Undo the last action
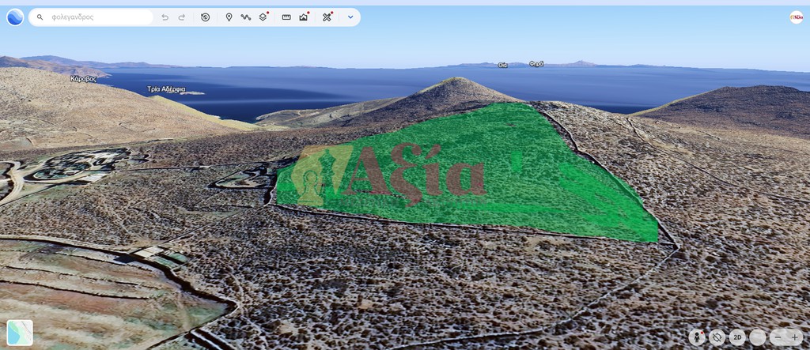The height and width of the screenshot is (350, 810). coord(165,17)
